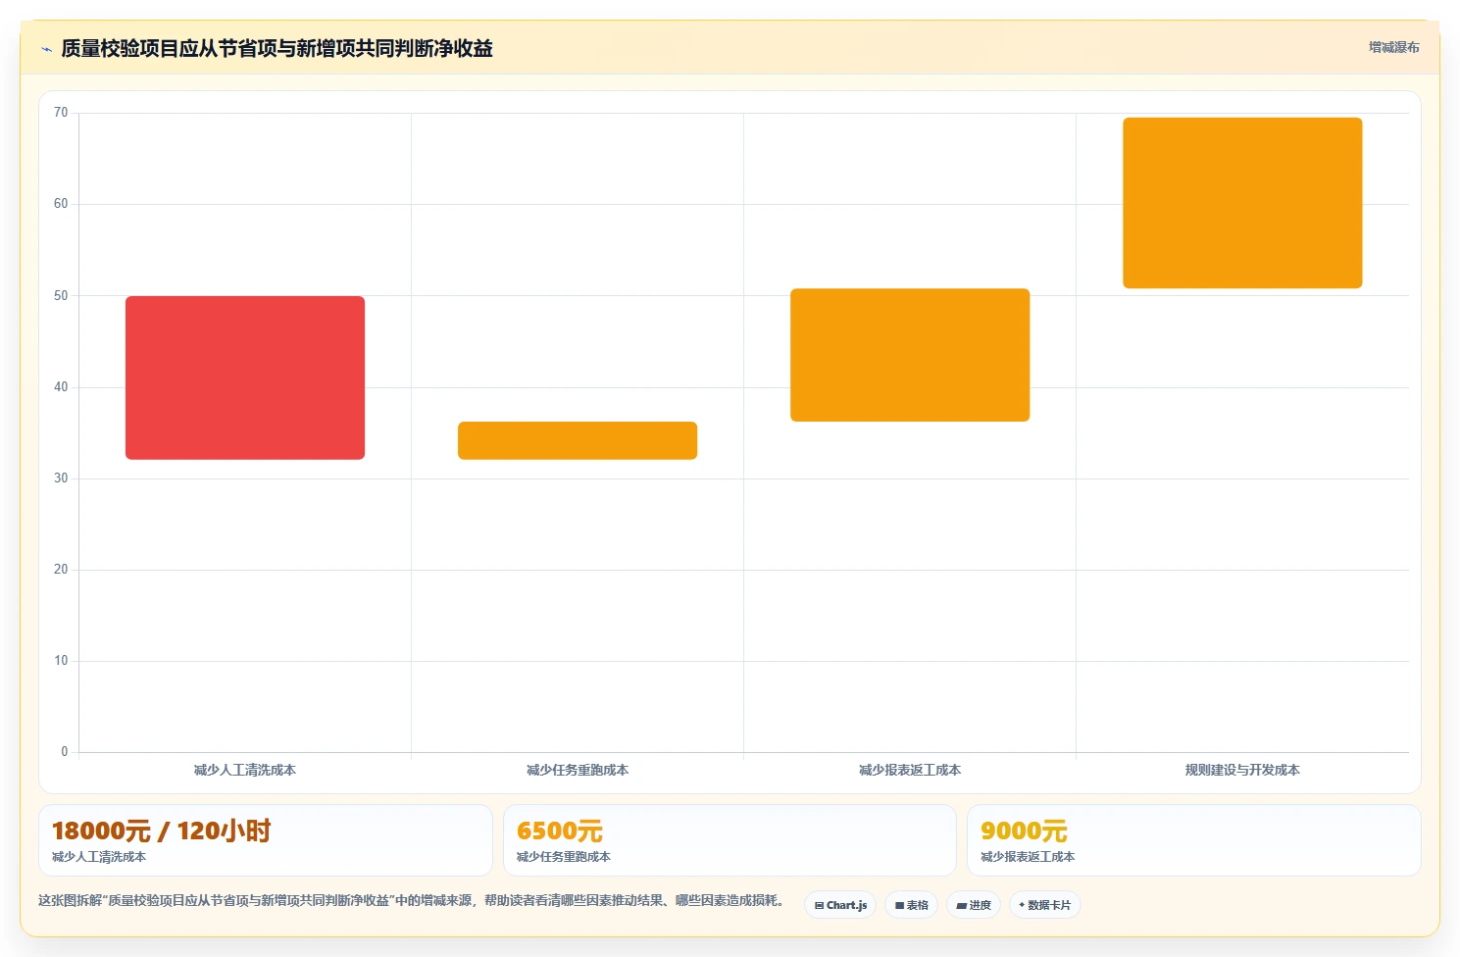Click the 减少人工清洗成本 caption under 18000元
The width and height of the screenshot is (1460, 957).
point(99,857)
